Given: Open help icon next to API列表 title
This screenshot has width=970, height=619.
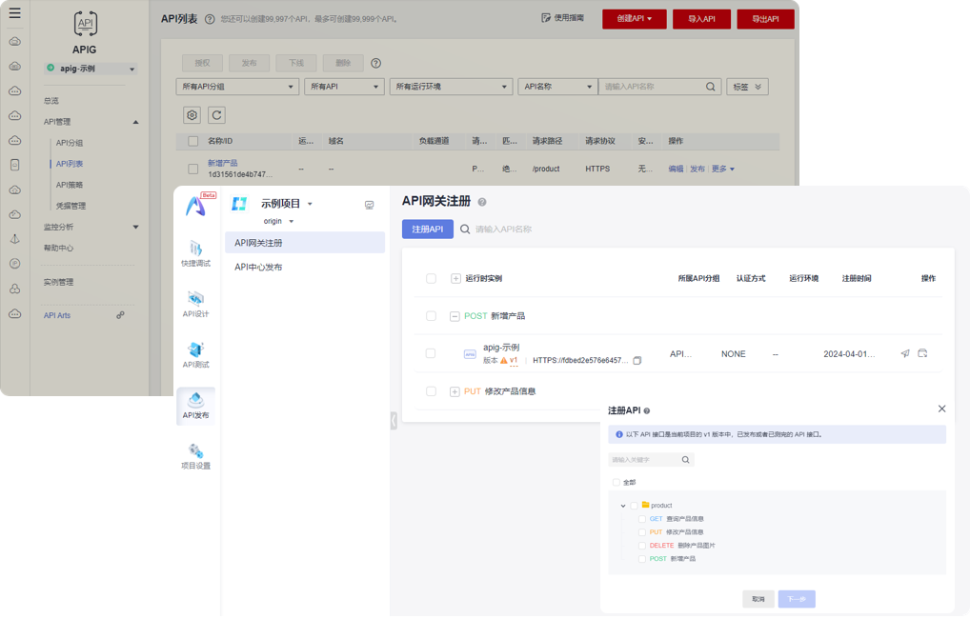Looking at the screenshot, I should pyautogui.click(x=210, y=19).
